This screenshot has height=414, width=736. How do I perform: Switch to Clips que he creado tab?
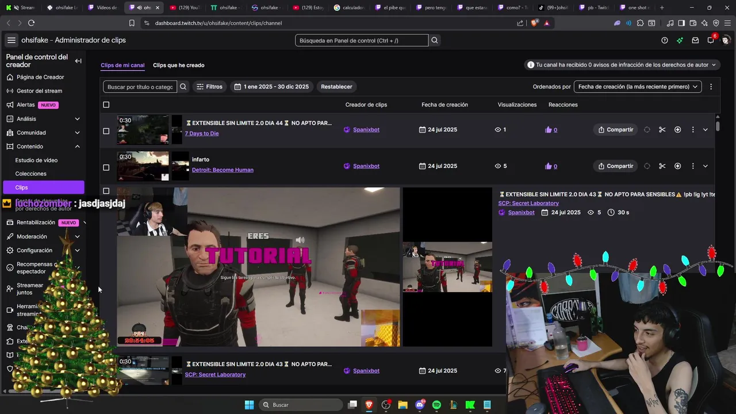click(178, 66)
